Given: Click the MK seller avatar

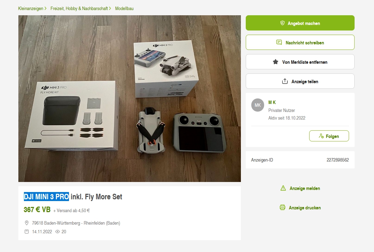Looking at the screenshot, I should point(258,105).
